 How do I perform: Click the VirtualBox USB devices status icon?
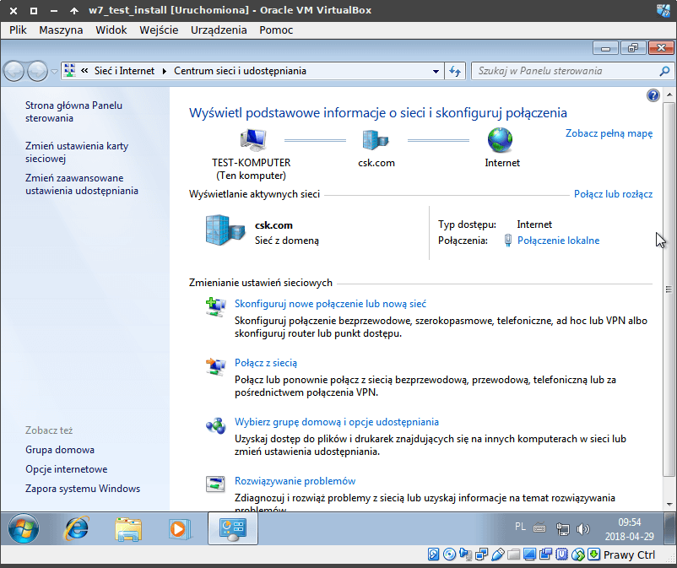click(x=497, y=554)
